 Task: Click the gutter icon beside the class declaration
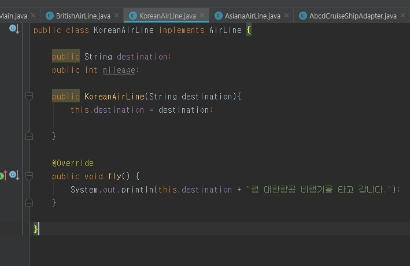coord(14,29)
